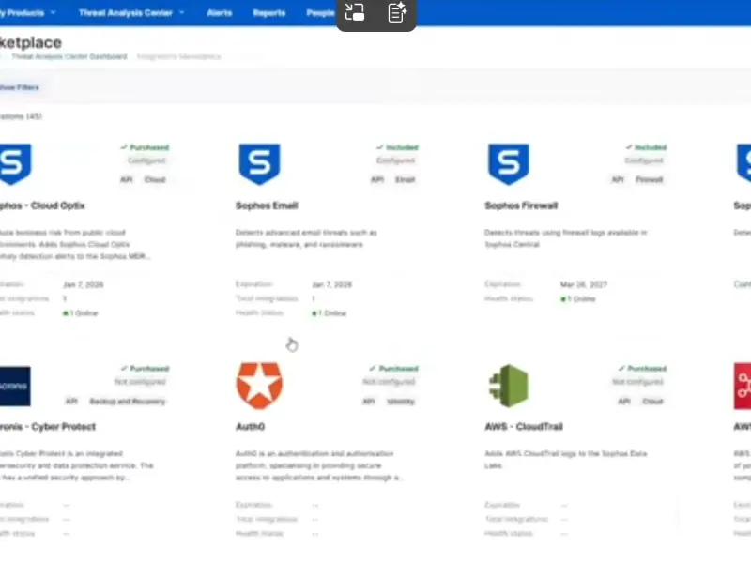The height and width of the screenshot is (563, 751).
Task: Click the Sophos Email shield logo
Action: click(259, 164)
